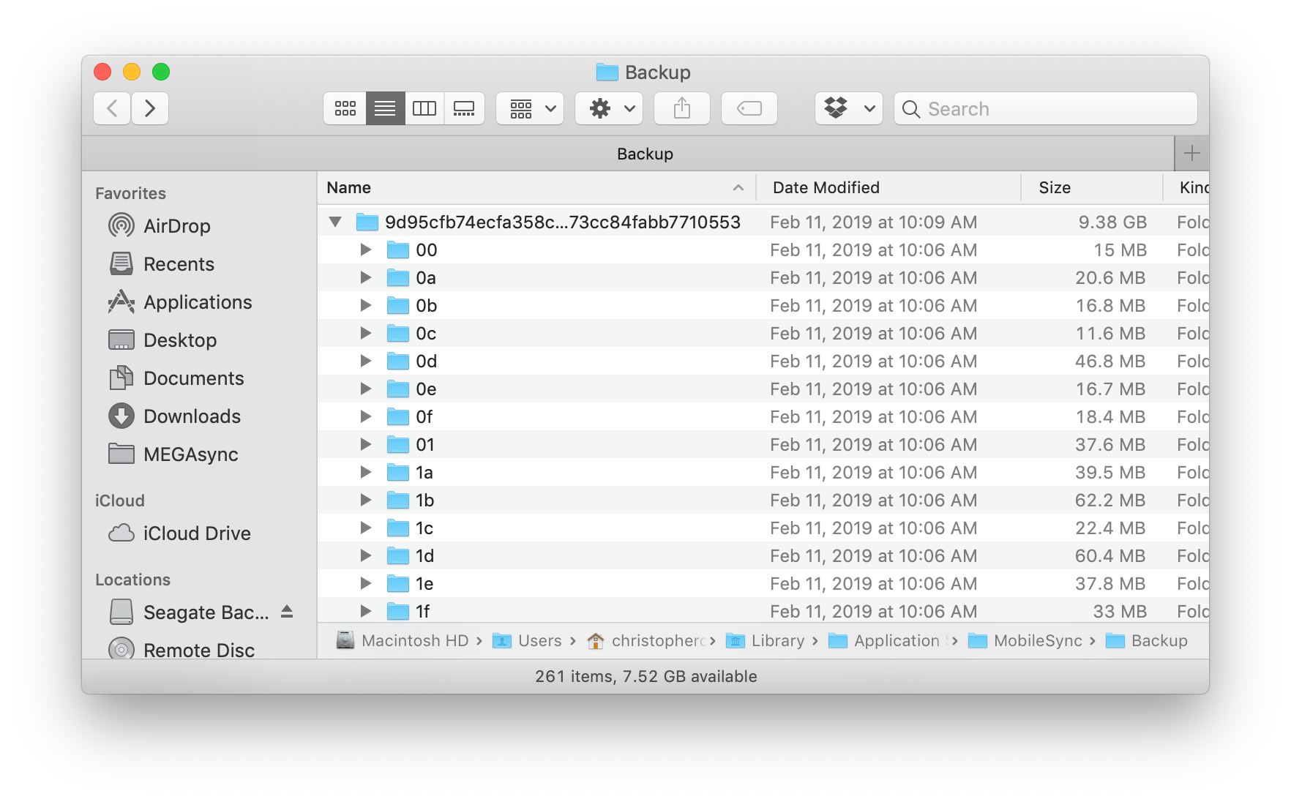Open the item grouping dropdown
1291x802 pixels.
tap(530, 108)
